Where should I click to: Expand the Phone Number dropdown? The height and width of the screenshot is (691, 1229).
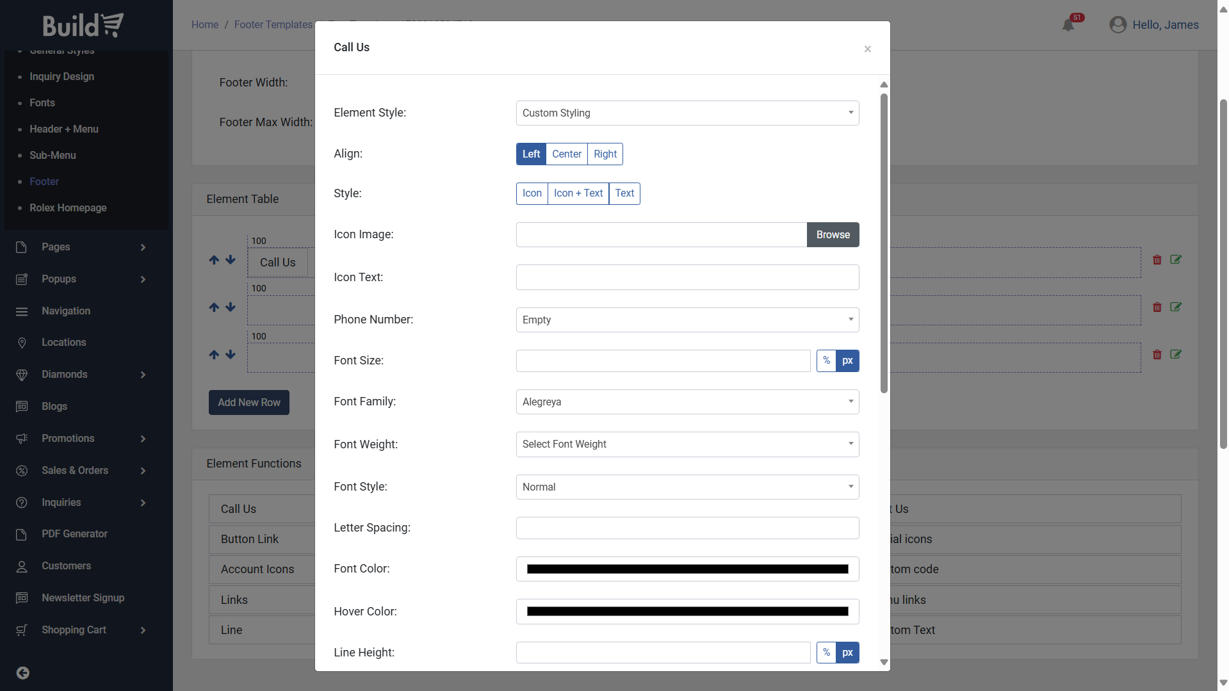[x=687, y=320]
